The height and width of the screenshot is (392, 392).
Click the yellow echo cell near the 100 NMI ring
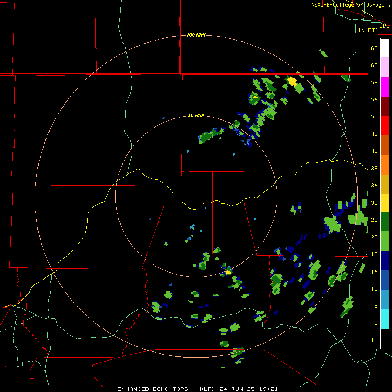(292, 82)
